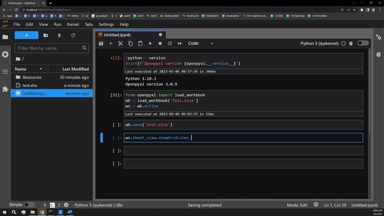This screenshot has height=216, width=384.
Task: Open the extension manager puzzle icon
Action: (x=5, y=89)
